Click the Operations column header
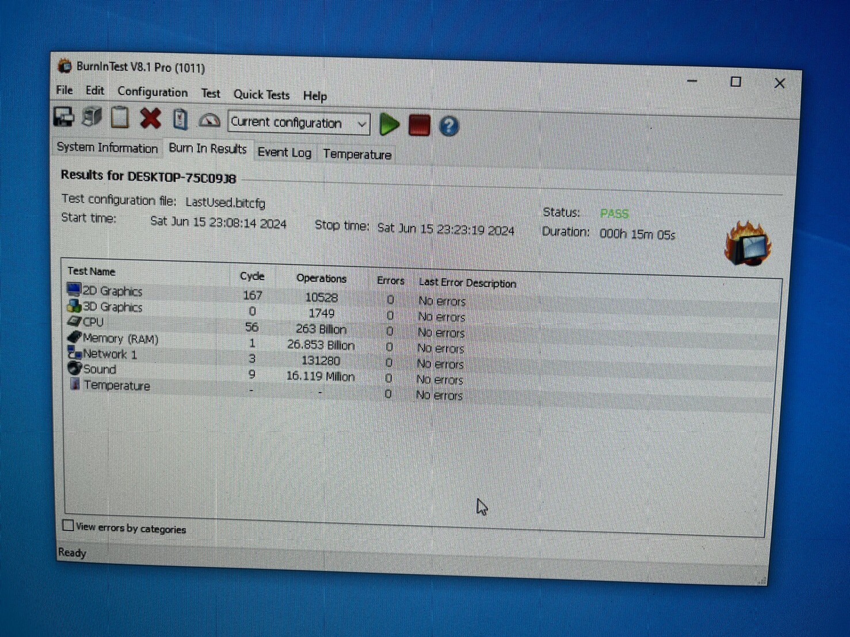 [321, 278]
